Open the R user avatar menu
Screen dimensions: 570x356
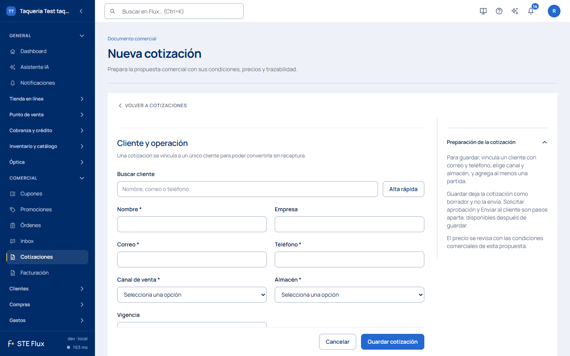554,11
